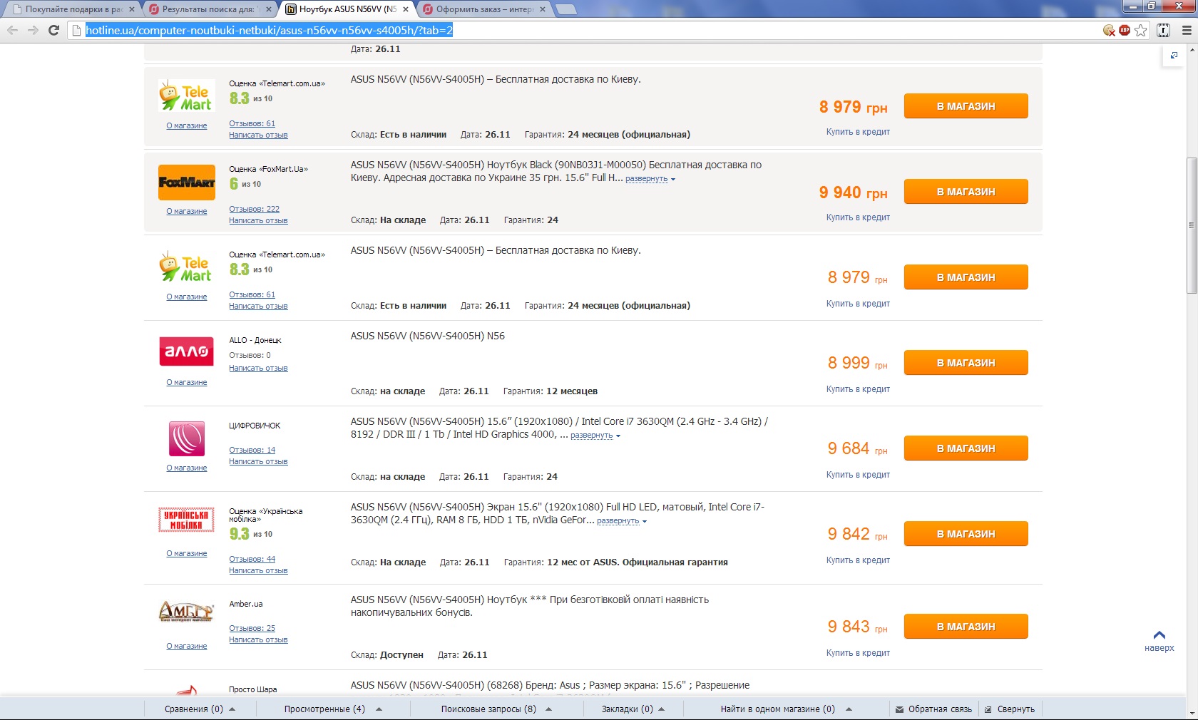Screen dimensions: 1198x720
Task: Click 'Написать отзыв' for FoxMart.Ua
Action: [258, 220]
